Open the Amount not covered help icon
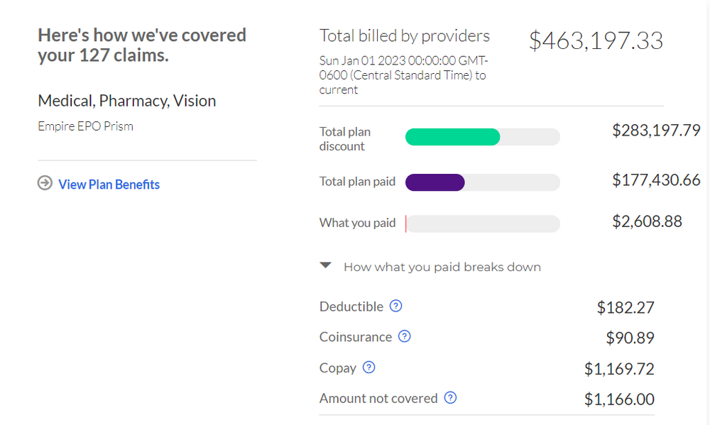This screenshot has height=425, width=710. [450, 398]
